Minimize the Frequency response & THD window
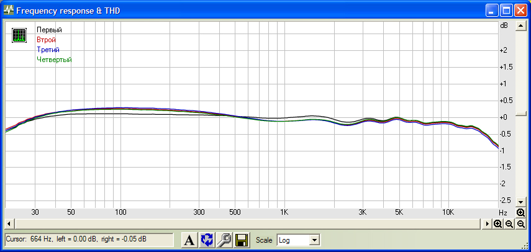531x252 pixels. 492,11
